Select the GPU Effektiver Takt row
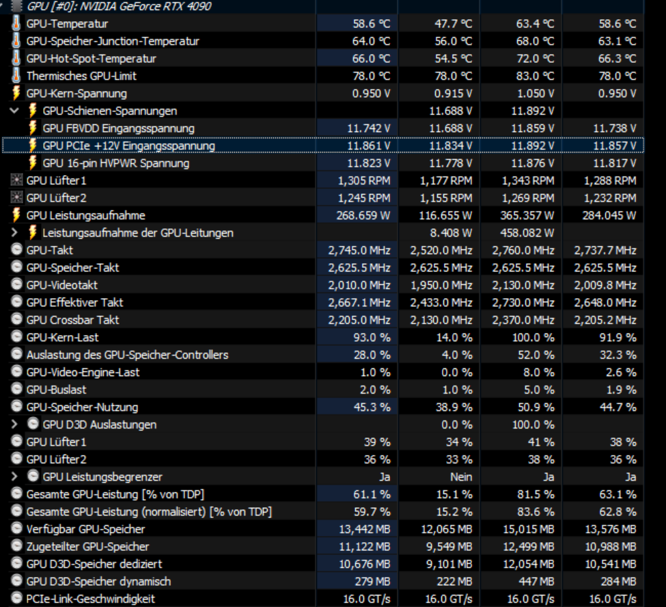The width and height of the screenshot is (666, 607). pyautogui.click(x=323, y=302)
